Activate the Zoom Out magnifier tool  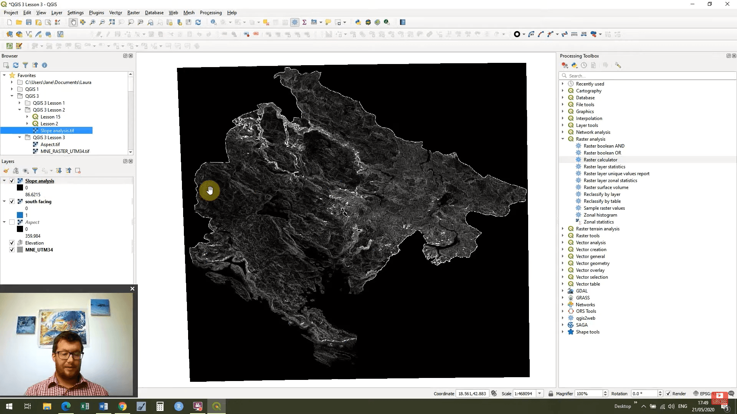click(102, 22)
